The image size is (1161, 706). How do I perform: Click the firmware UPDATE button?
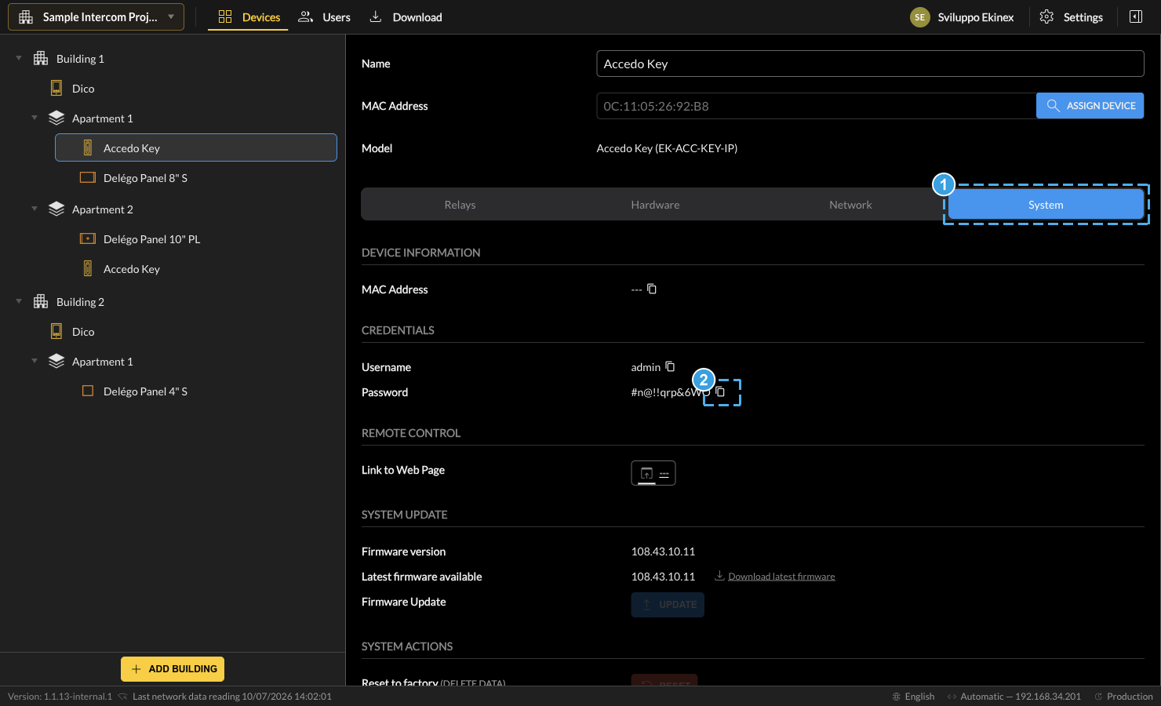pyautogui.click(x=668, y=605)
